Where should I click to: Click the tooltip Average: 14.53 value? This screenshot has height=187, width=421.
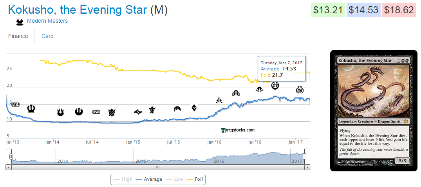tap(278, 69)
